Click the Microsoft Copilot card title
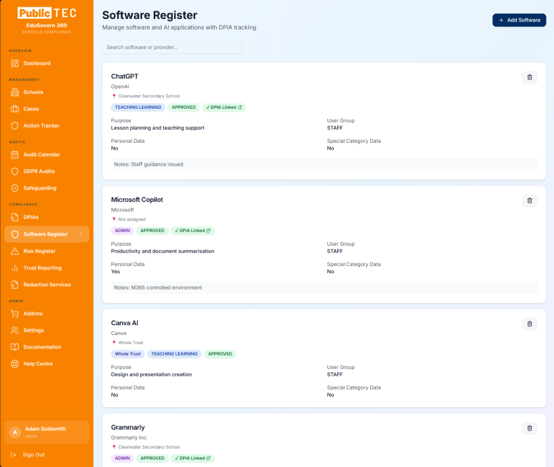Viewport: 554px width, 467px height. [137, 200]
